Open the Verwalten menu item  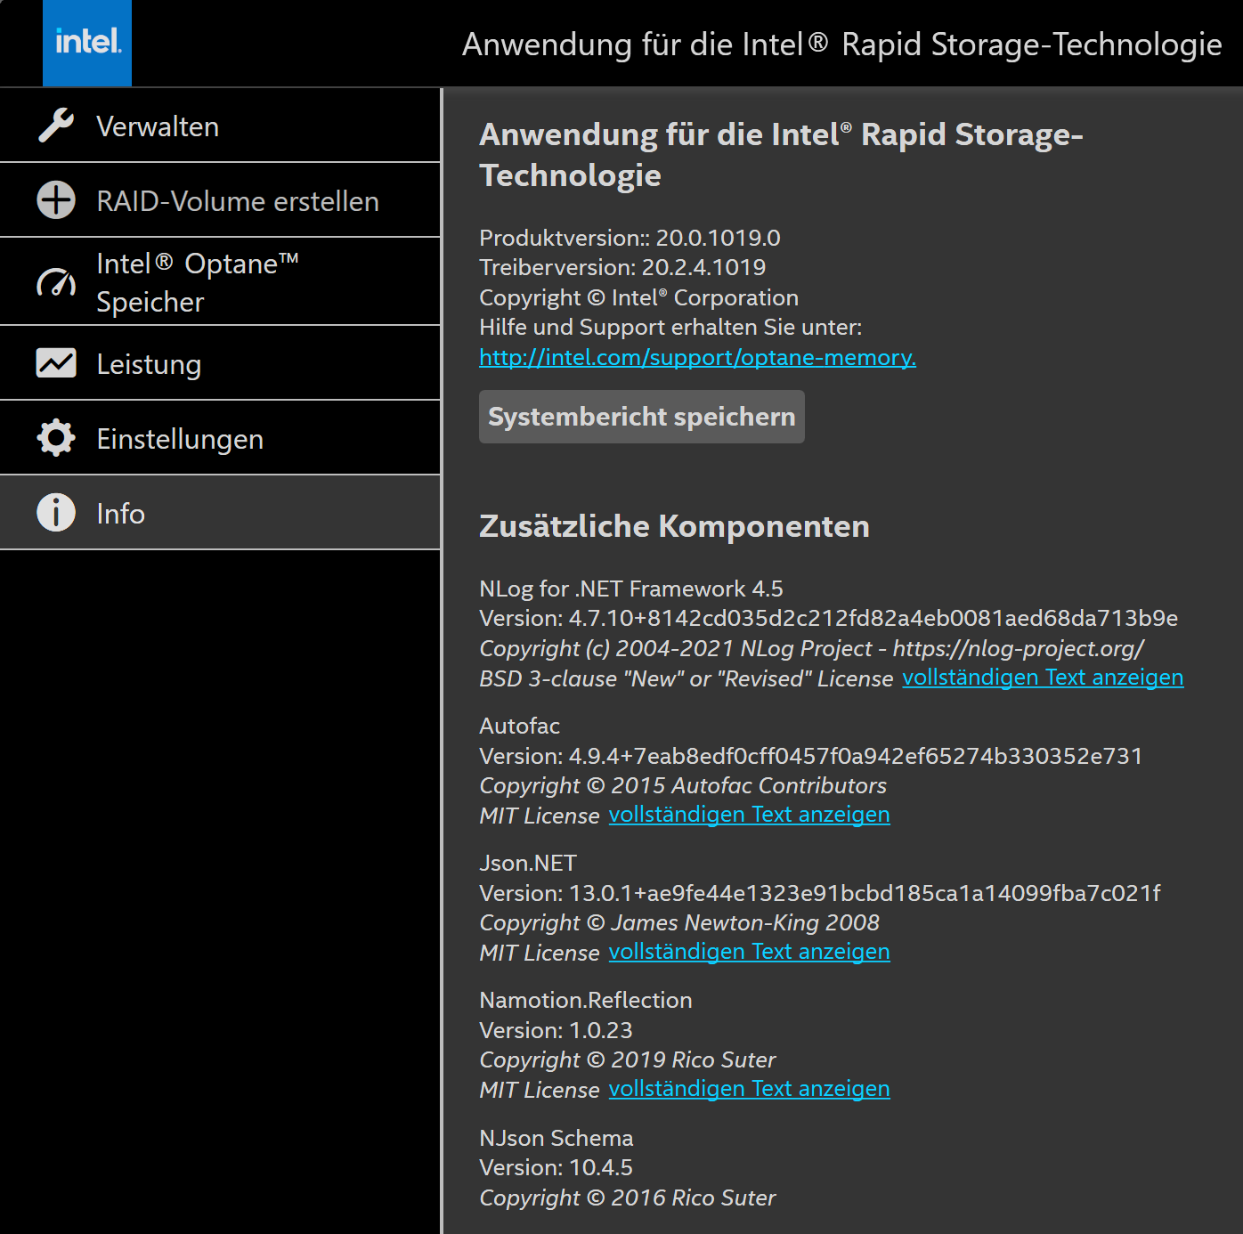(x=158, y=126)
